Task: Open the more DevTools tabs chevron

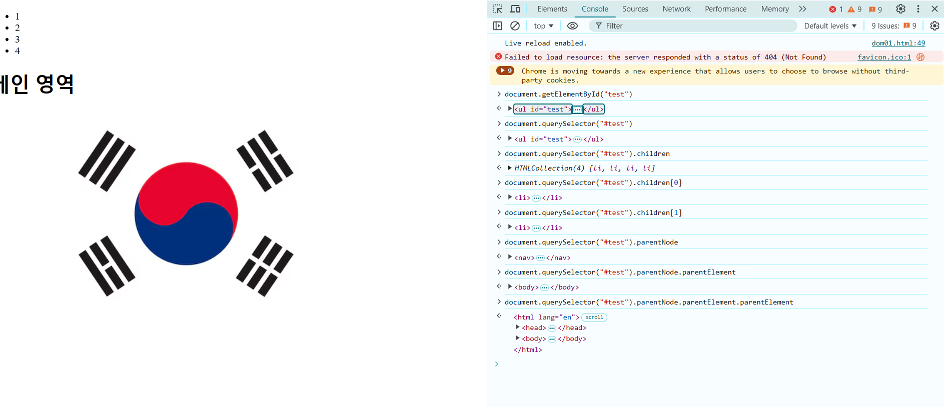Action: click(x=802, y=9)
